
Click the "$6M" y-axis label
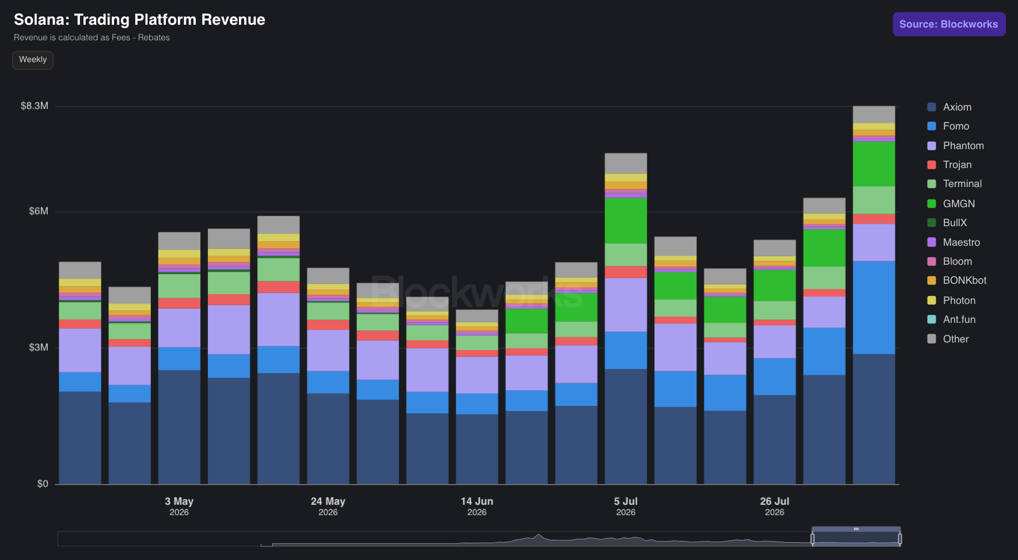(x=39, y=211)
